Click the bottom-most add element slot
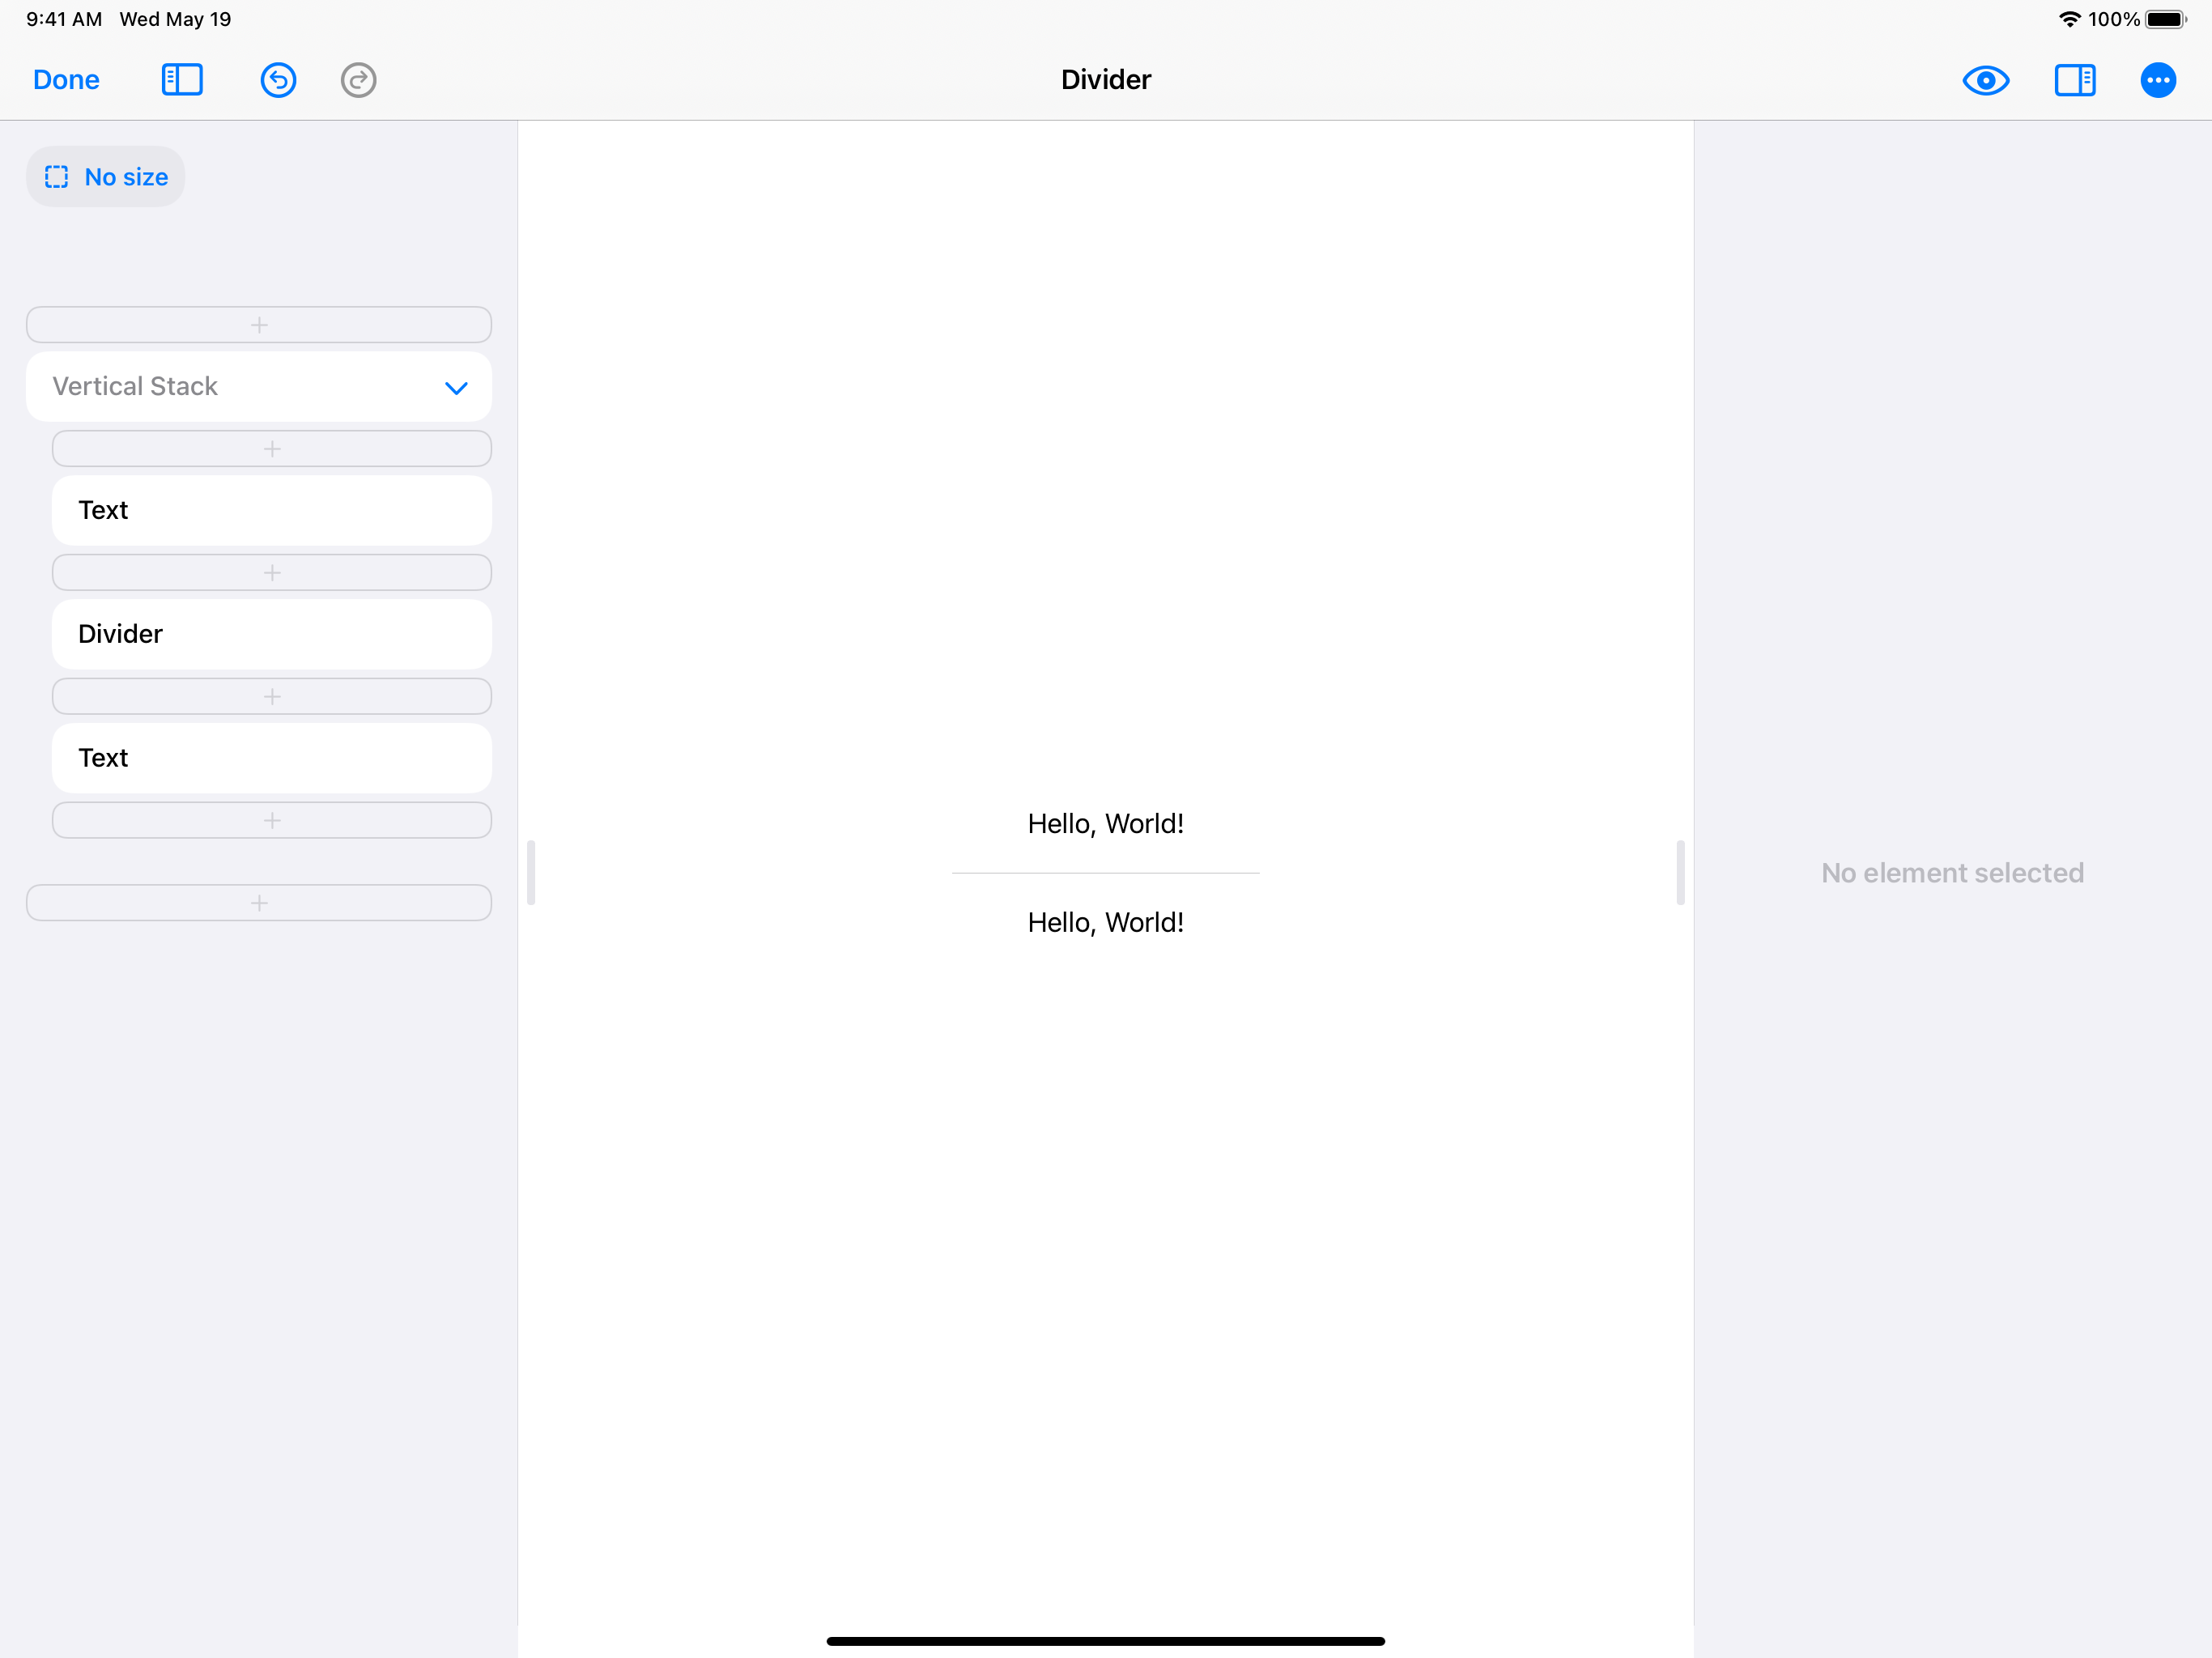 [x=259, y=903]
